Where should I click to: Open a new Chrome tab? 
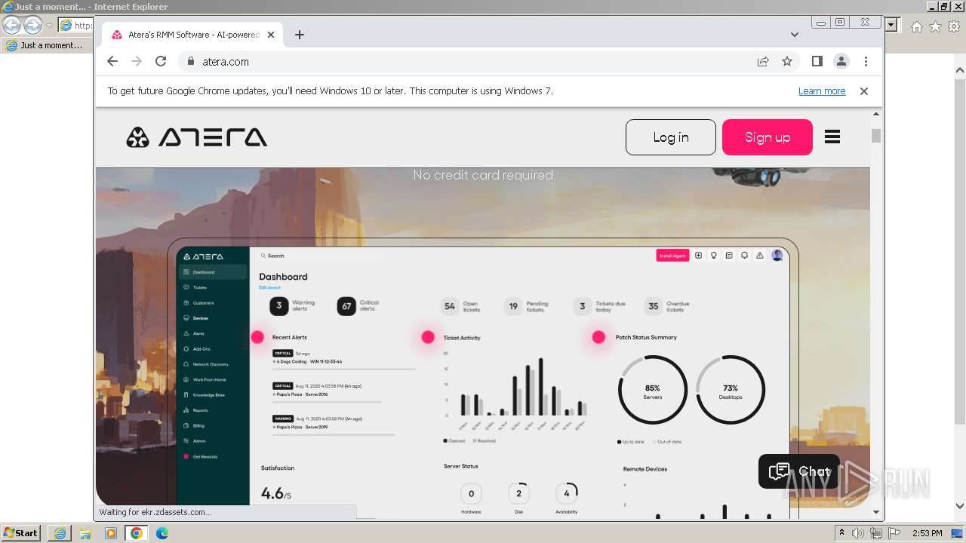tap(300, 35)
